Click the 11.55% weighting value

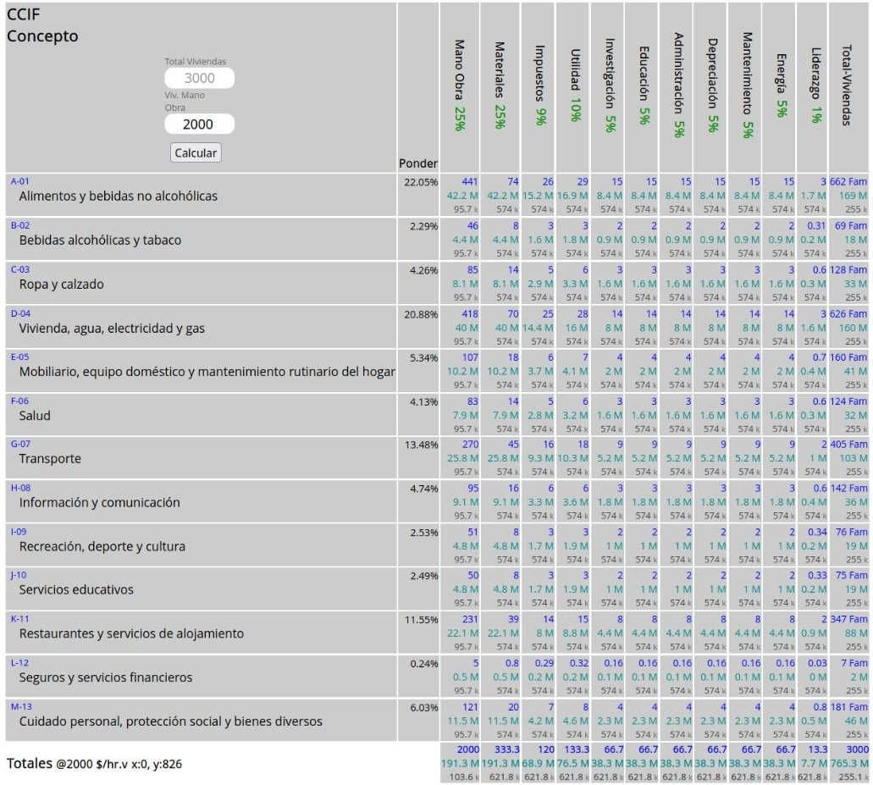click(421, 620)
